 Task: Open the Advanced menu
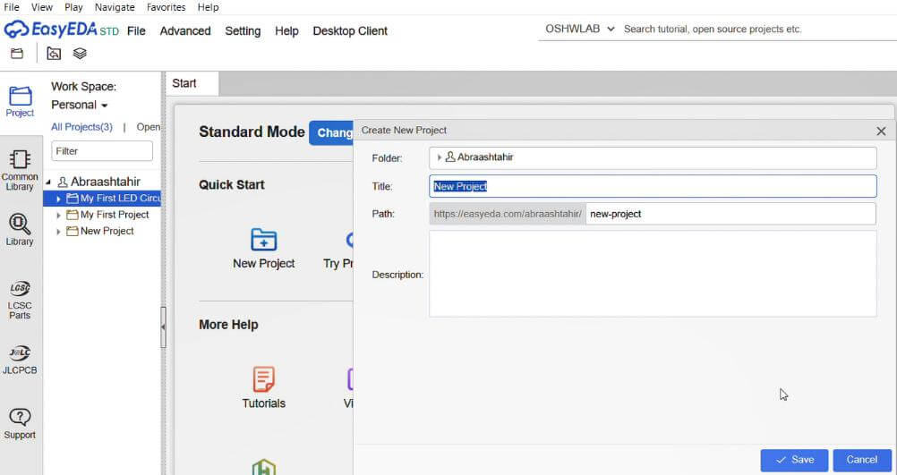point(185,31)
